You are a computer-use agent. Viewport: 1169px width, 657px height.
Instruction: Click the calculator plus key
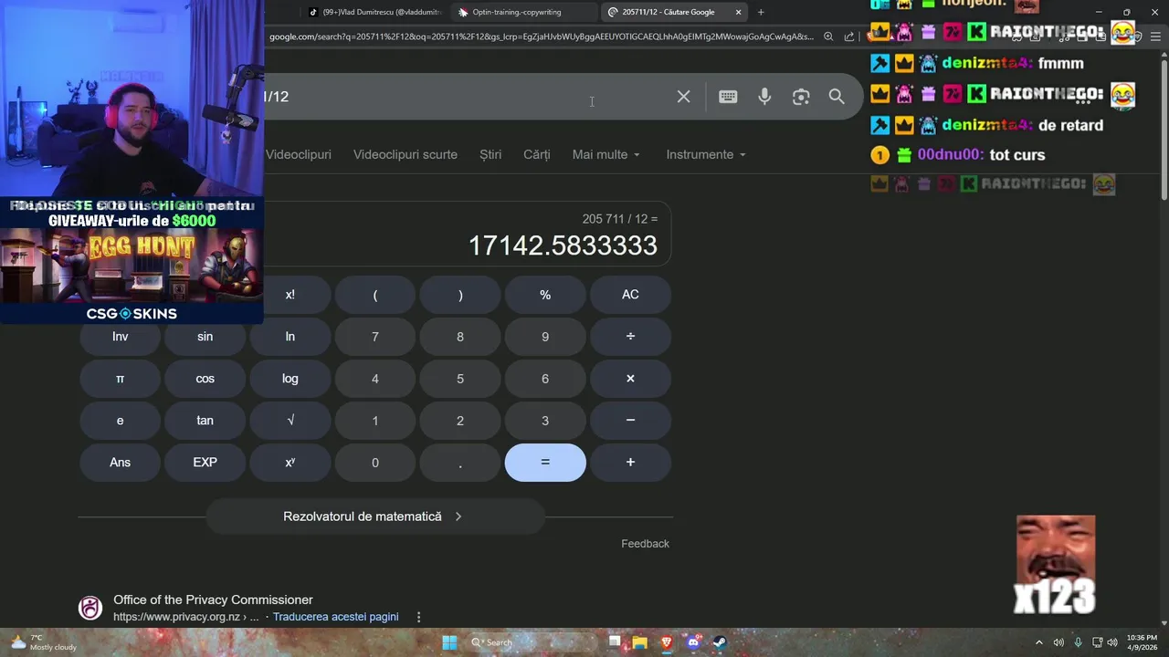pos(630,463)
